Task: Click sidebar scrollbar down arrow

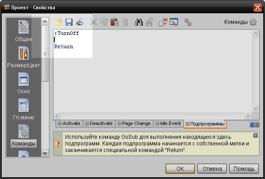Action: click(x=45, y=153)
